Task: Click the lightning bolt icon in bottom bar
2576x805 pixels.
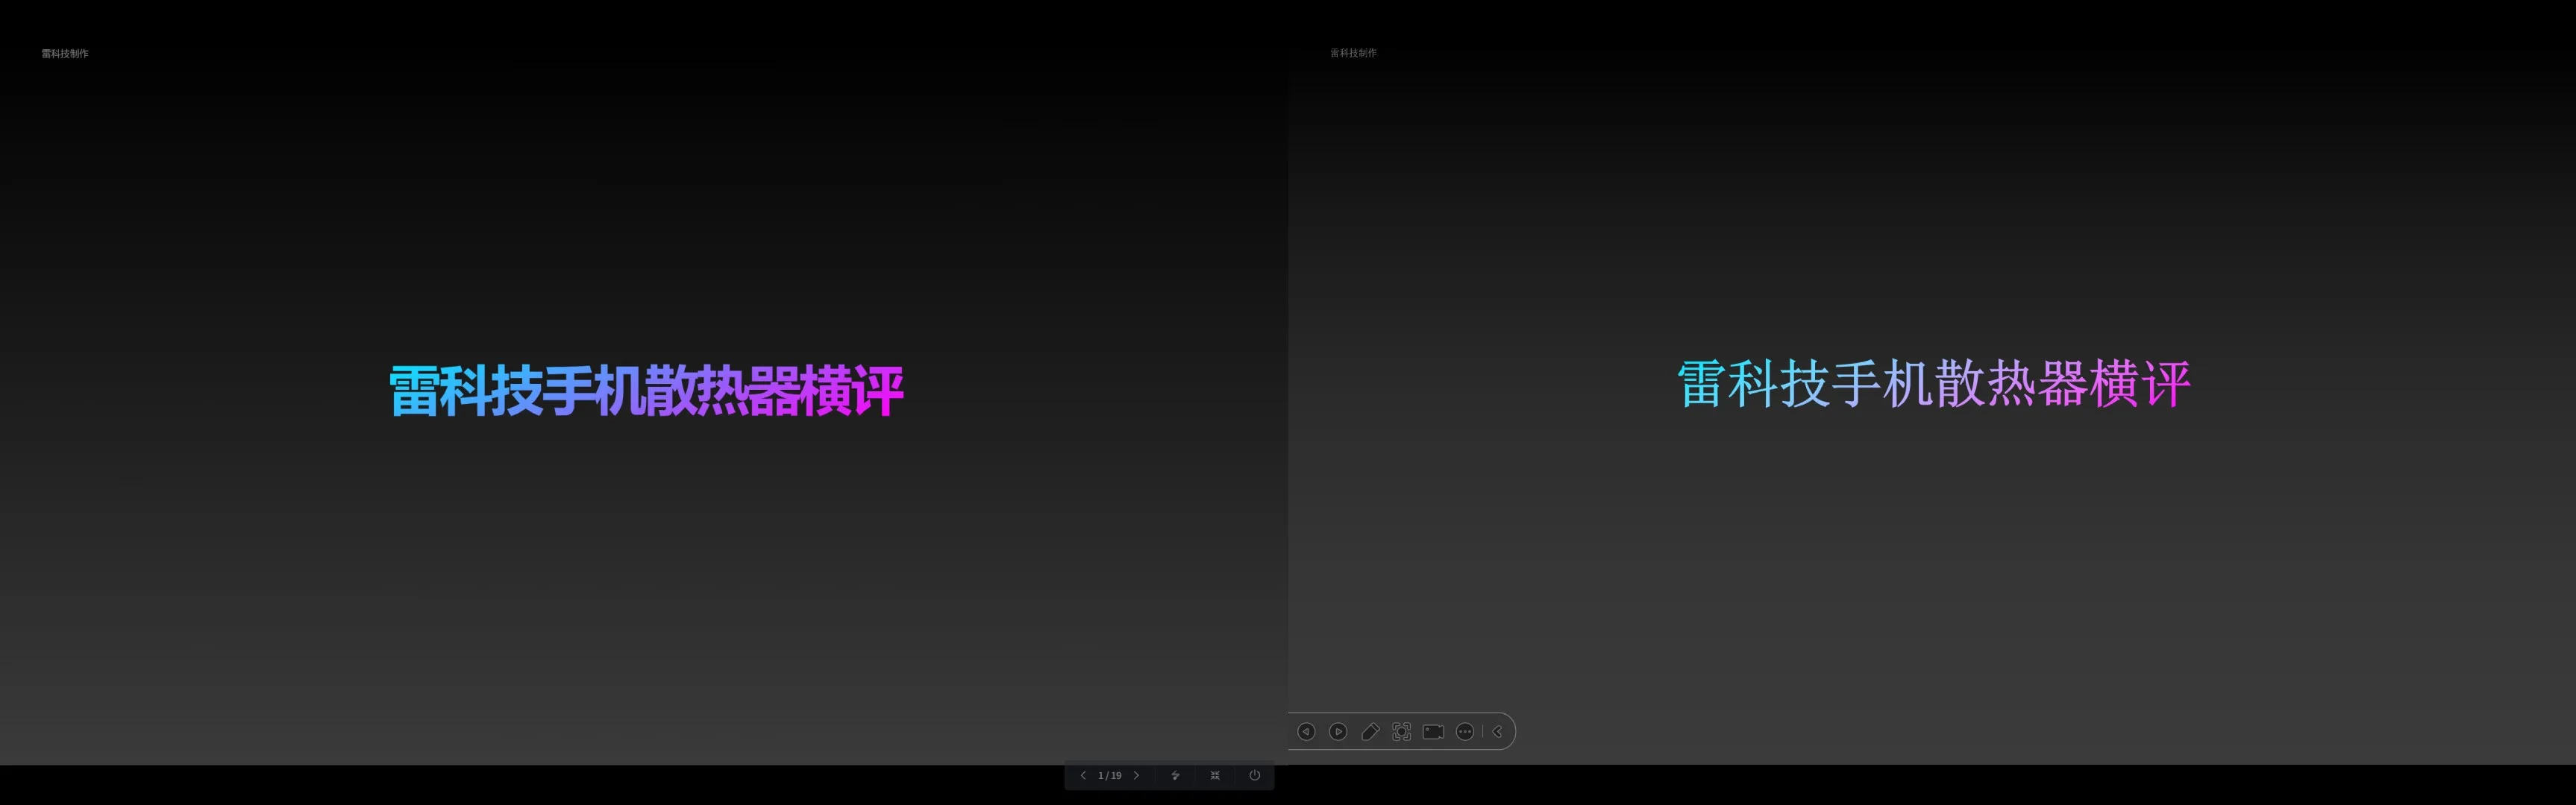Action: pos(1175,775)
